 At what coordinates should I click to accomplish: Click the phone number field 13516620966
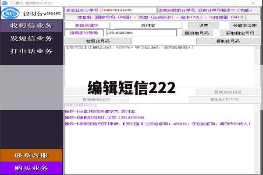click(142, 33)
